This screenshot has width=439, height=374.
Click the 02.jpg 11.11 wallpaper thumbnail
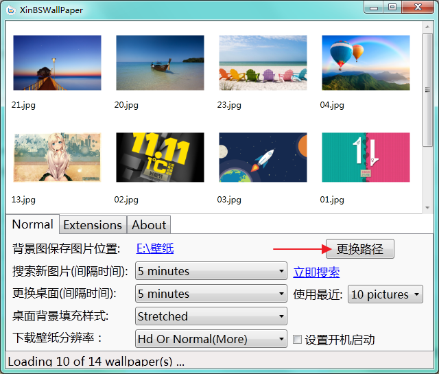(160, 157)
